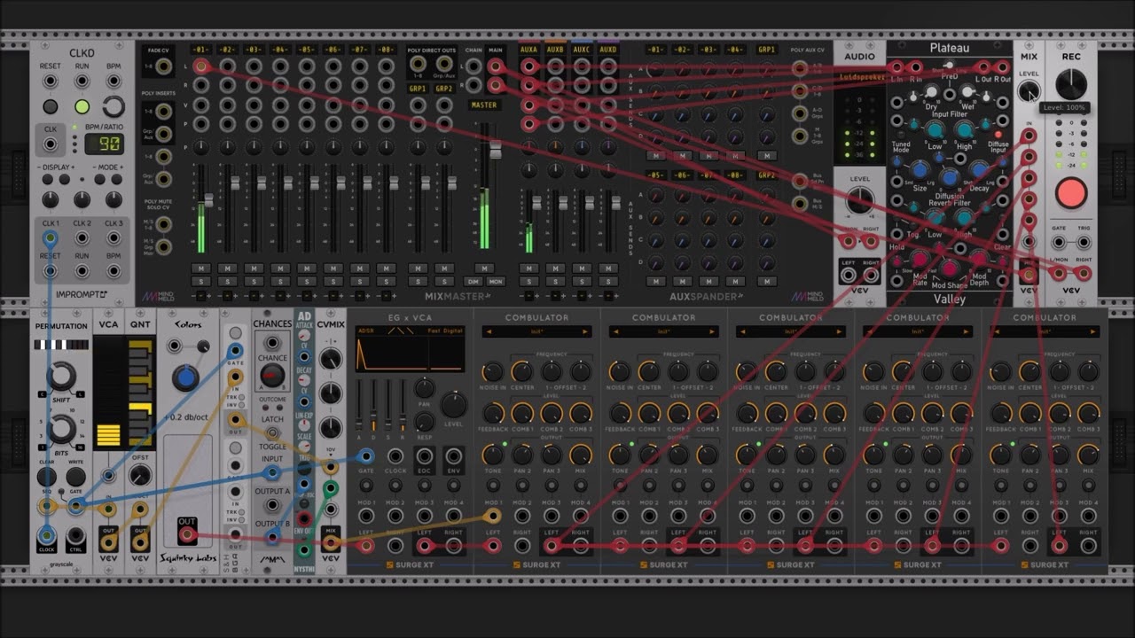Solo the AUXB return channel

tap(555, 282)
